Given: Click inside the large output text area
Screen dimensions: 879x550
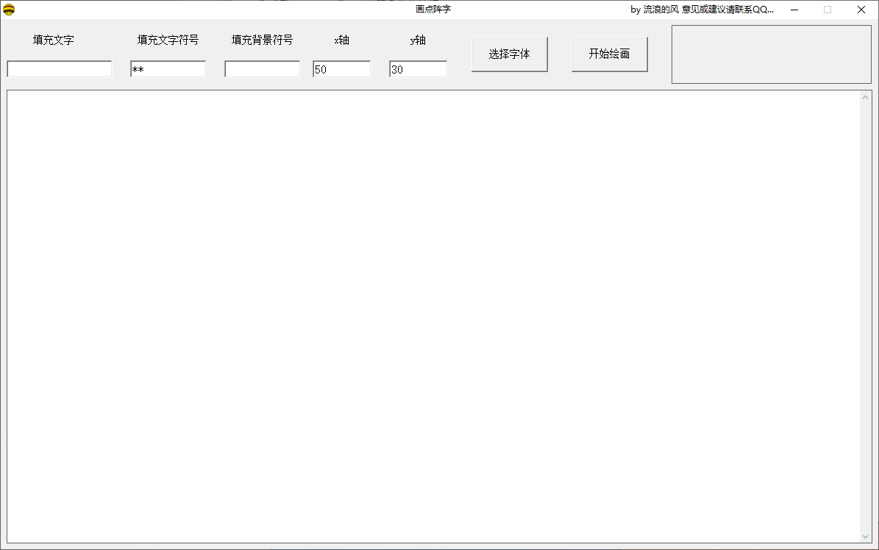Looking at the screenshot, I should pyautogui.click(x=433, y=317).
